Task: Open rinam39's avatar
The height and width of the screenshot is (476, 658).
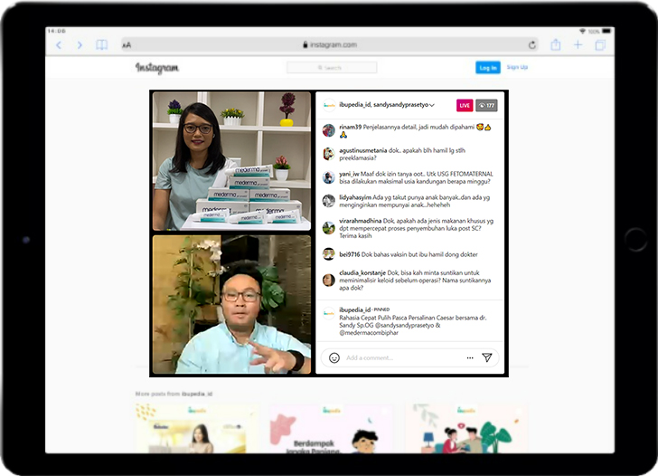Action: 329,130
